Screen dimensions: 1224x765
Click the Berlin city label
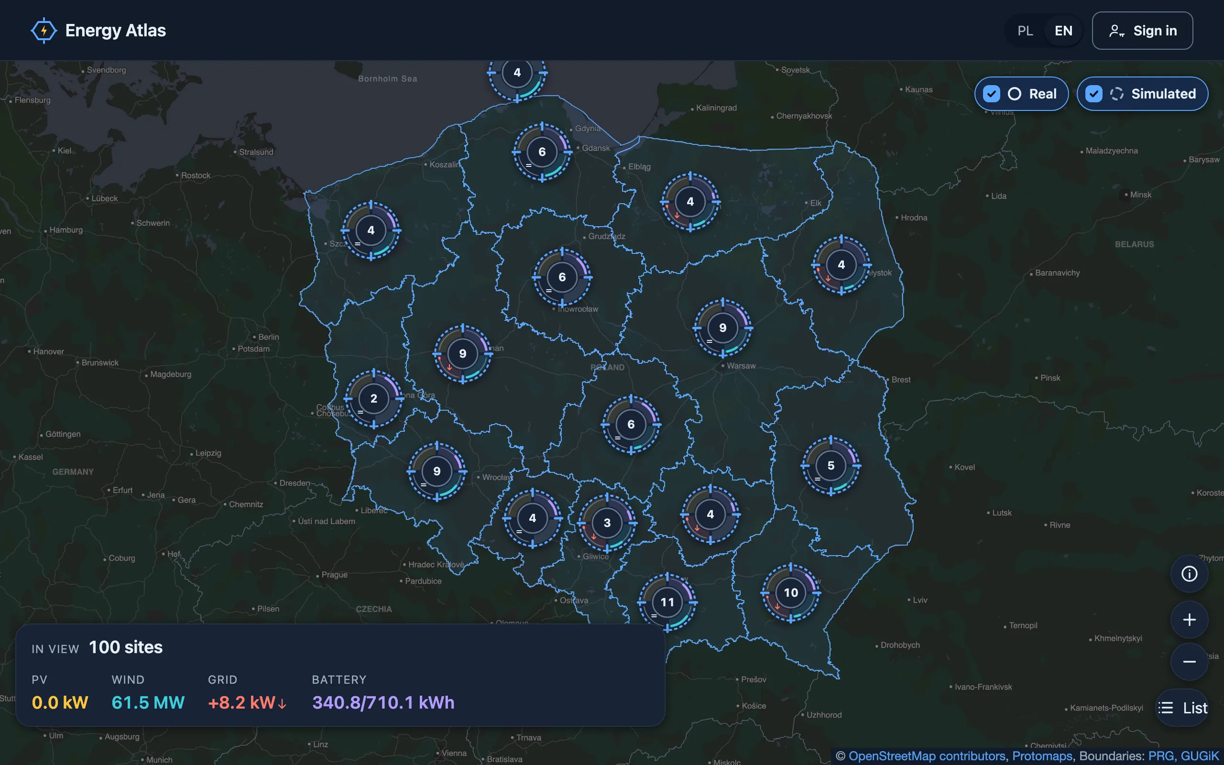[x=269, y=337]
